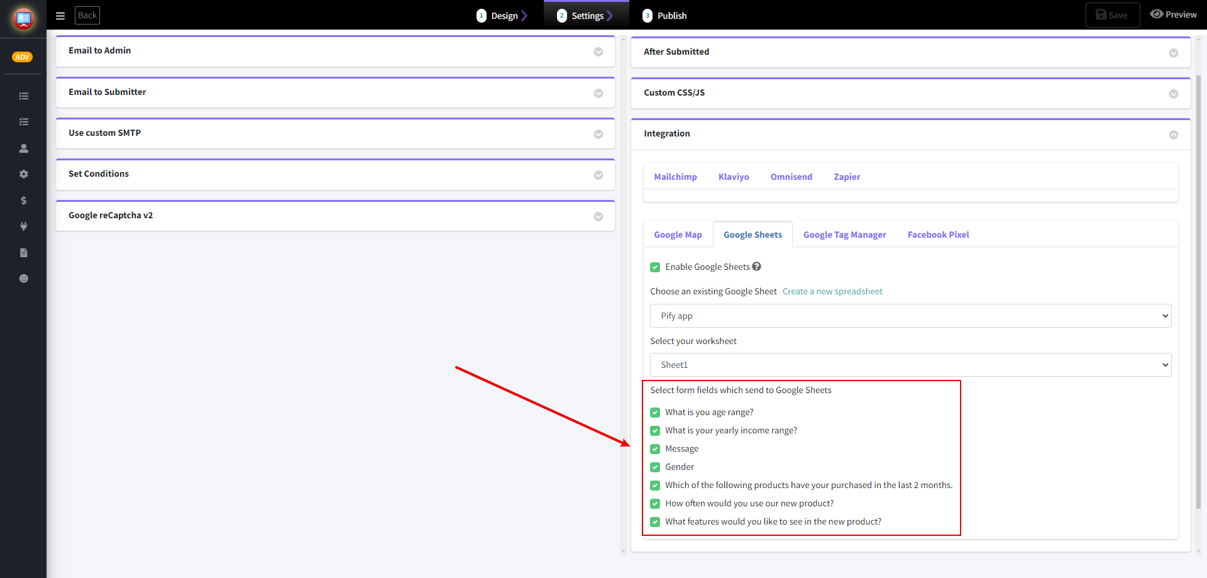The height and width of the screenshot is (578, 1207).
Task: Open the Pify app spreadsheet dropdown
Action: click(x=911, y=316)
